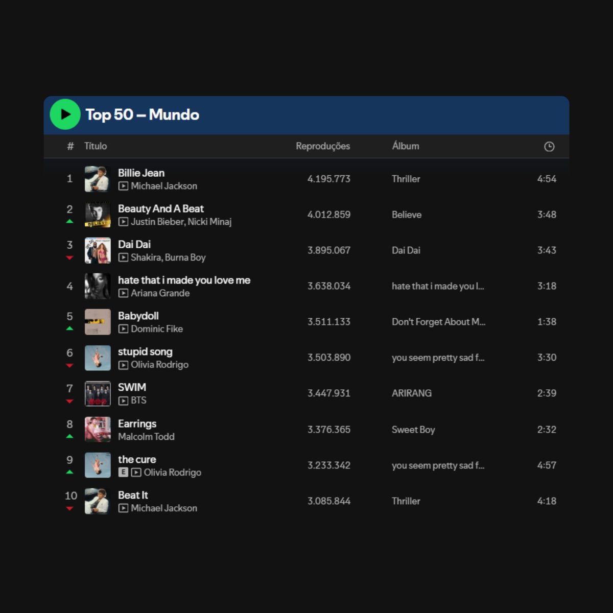Open hate that i made you love me thumbnail
Image resolution: width=613 pixels, height=613 pixels.
(x=98, y=286)
